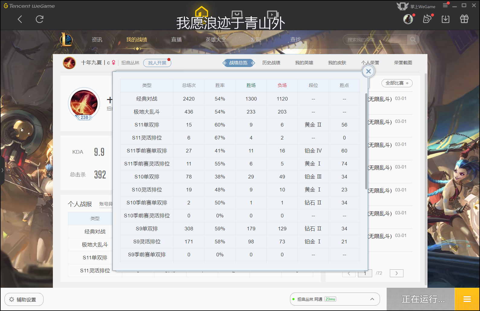Open the friends notifications icon

(x=427, y=19)
